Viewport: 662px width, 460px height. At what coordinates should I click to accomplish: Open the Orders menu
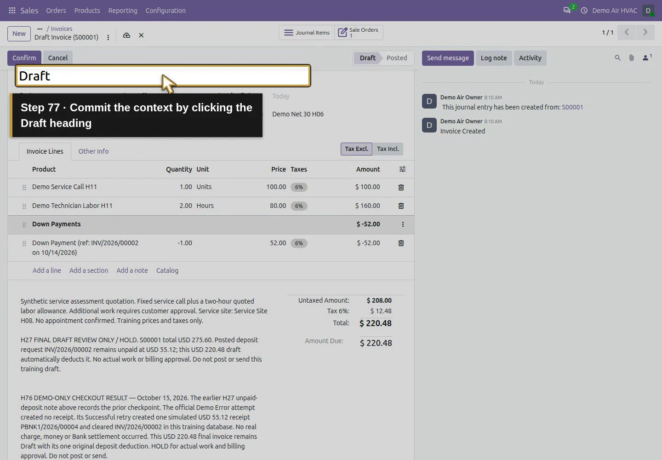click(x=56, y=11)
